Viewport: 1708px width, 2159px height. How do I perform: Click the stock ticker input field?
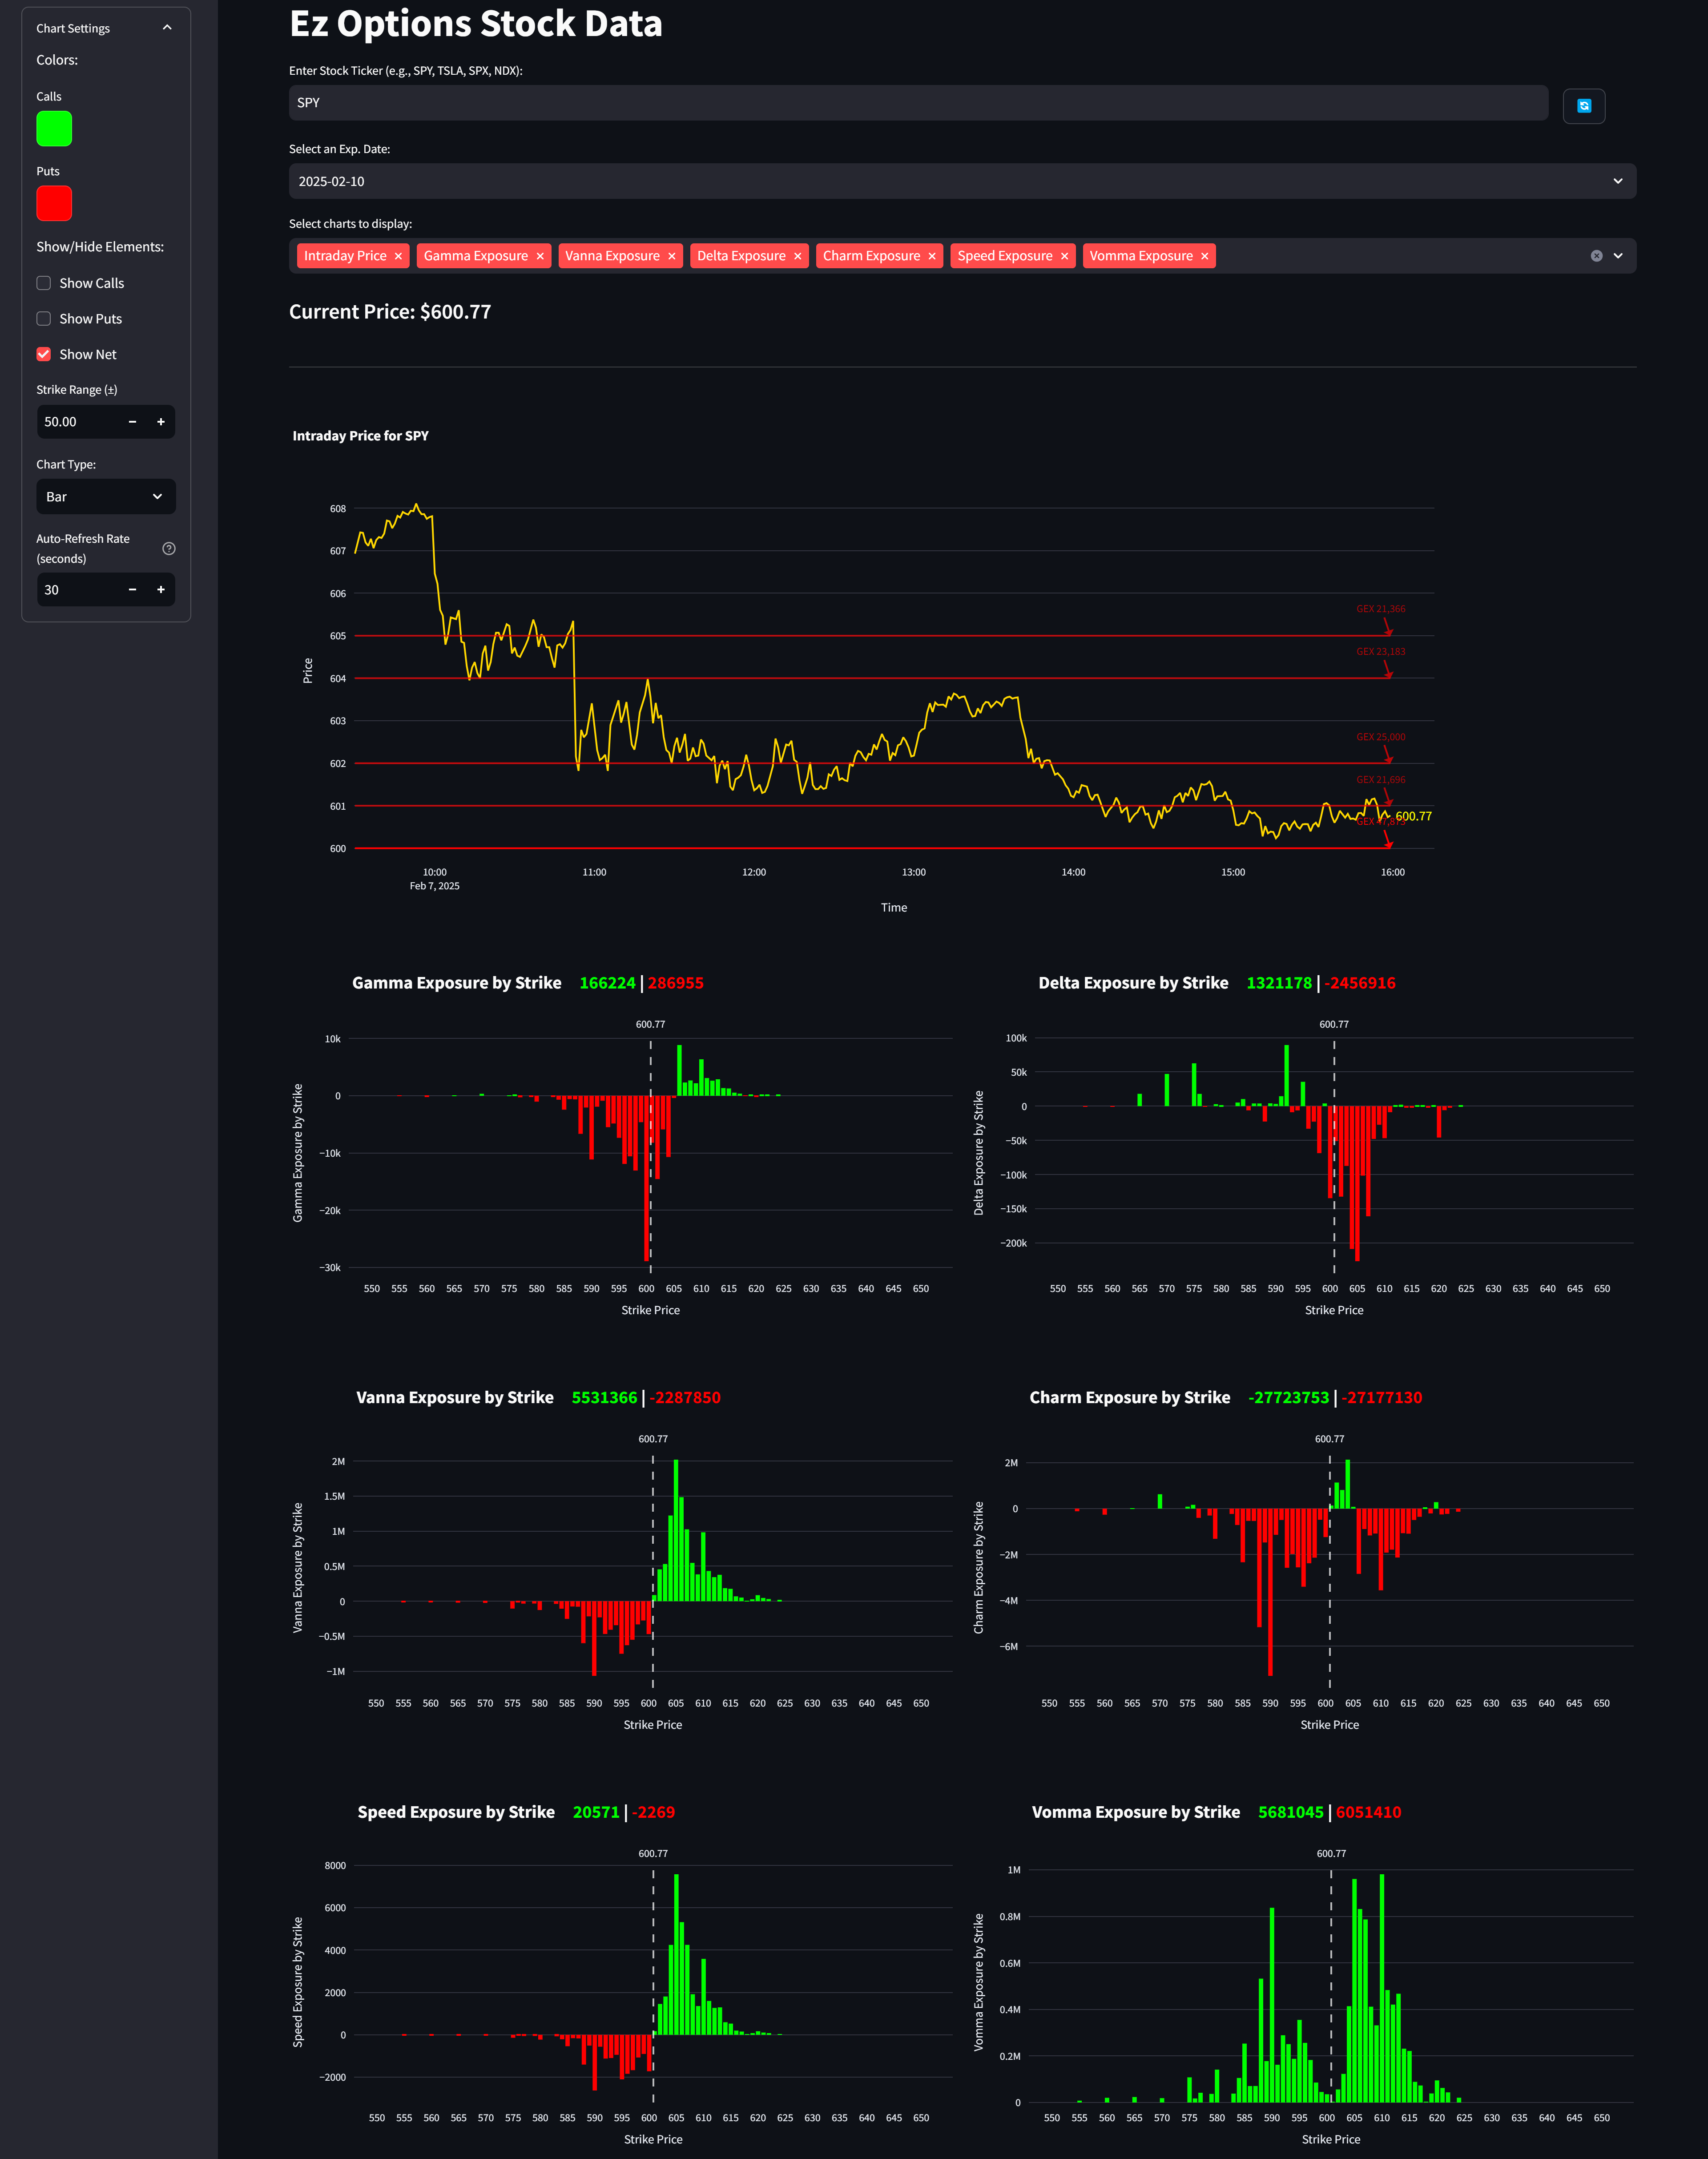point(917,103)
